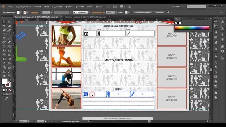226x127 pixels.
Task: Select the Direct Selection (white arrow) tool
Action: (x=9, y=22)
